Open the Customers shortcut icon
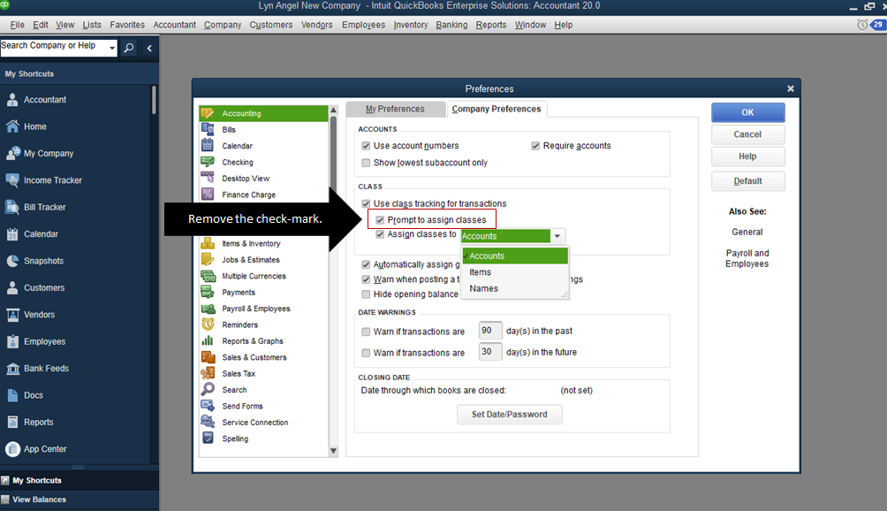The image size is (887, 511). point(12,287)
